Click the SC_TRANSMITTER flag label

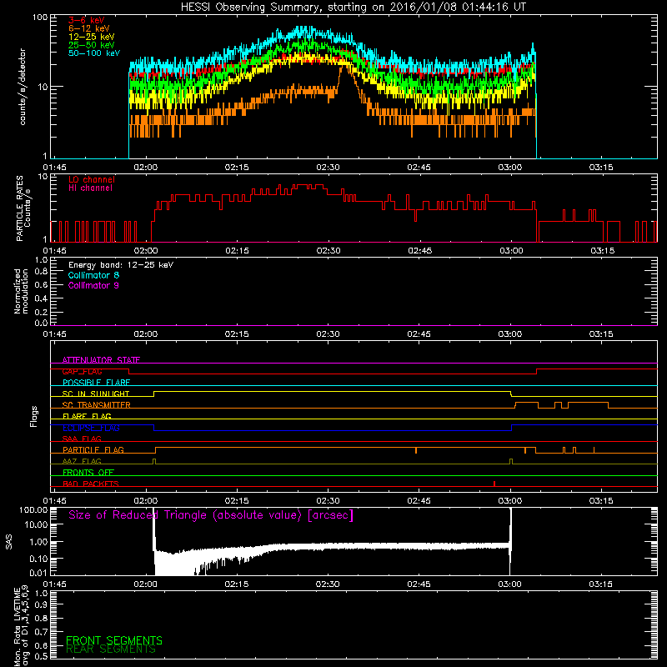point(97,405)
